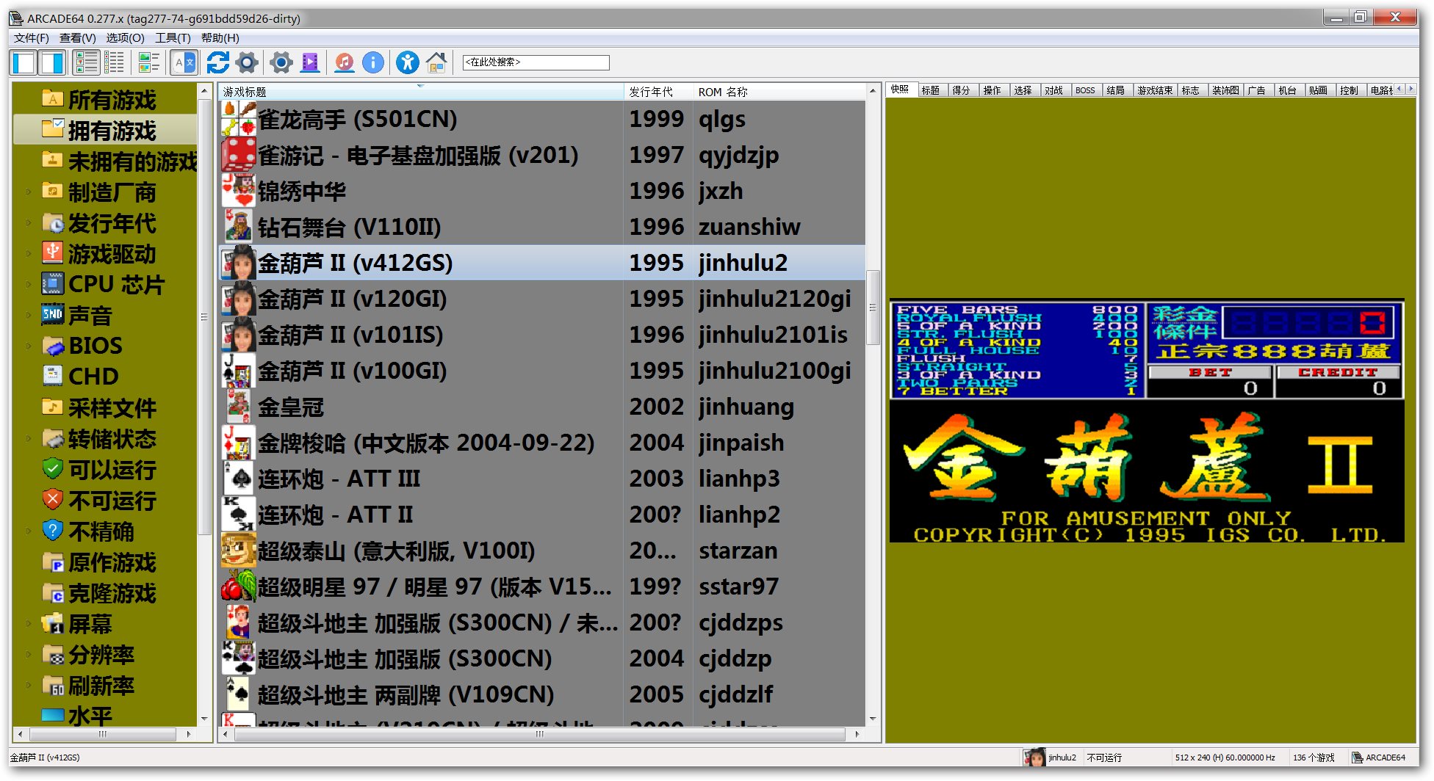Click the 雀龙高手 (S501CN) game icon

tap(239, 119)
